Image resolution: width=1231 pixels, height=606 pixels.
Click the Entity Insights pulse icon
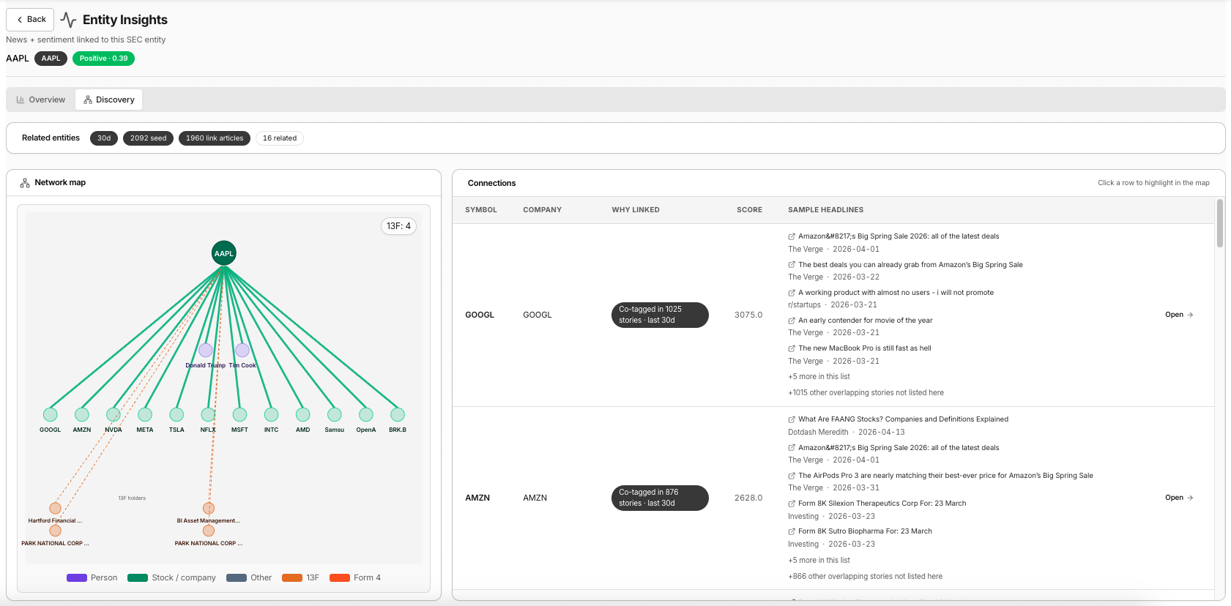(x=68, y=20)
